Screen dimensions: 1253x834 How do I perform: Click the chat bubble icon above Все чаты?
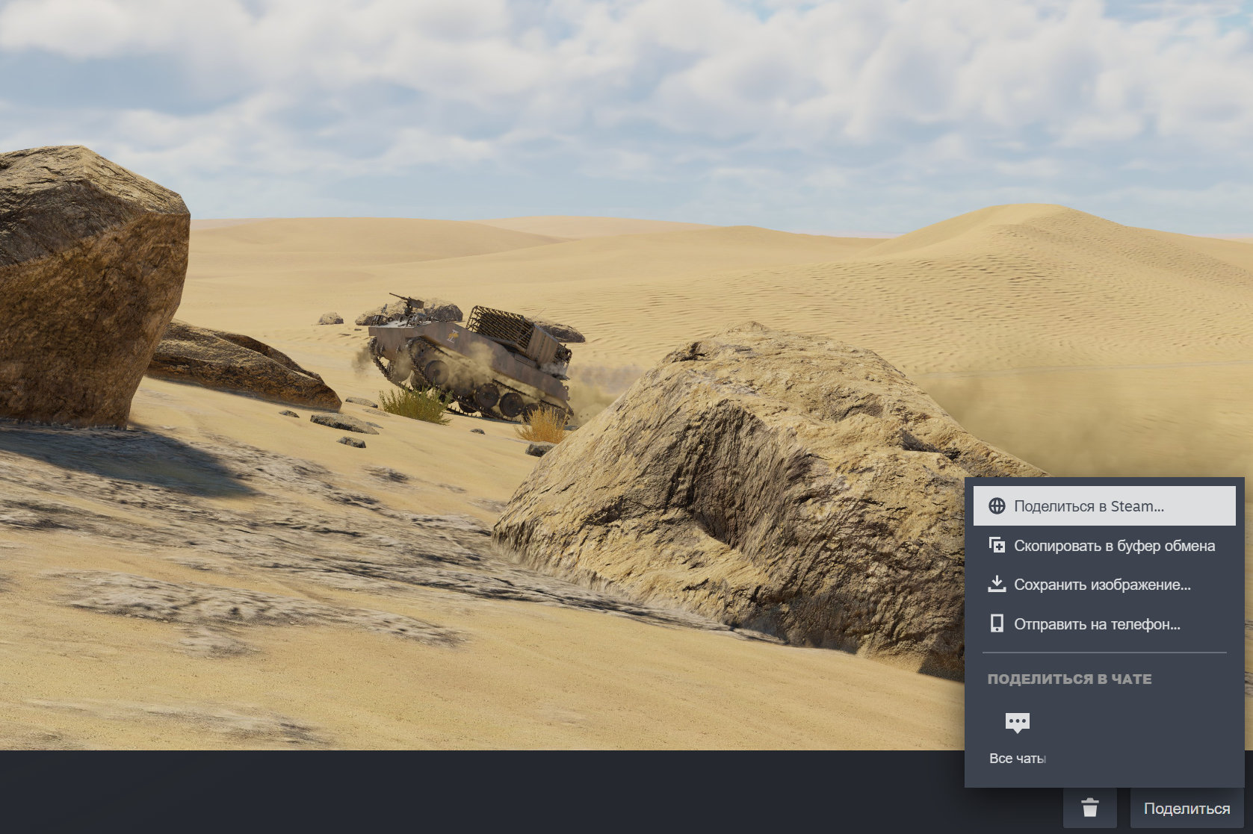coord(1018,722)
